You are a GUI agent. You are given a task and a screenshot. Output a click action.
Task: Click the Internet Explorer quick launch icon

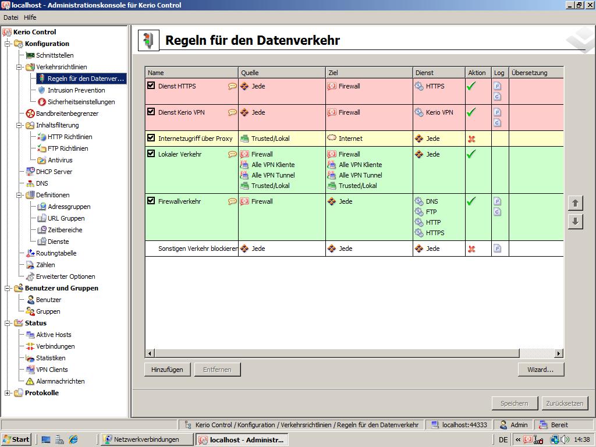tap(73, 440)
